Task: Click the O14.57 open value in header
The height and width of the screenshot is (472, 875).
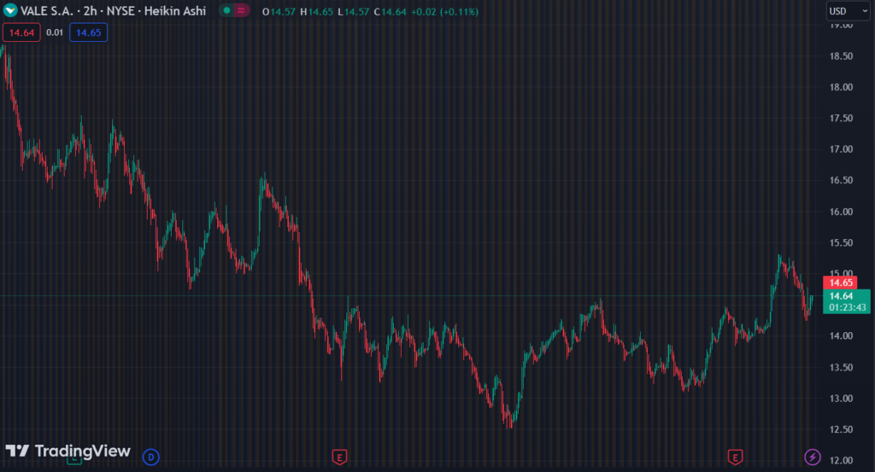Action: 279,12
